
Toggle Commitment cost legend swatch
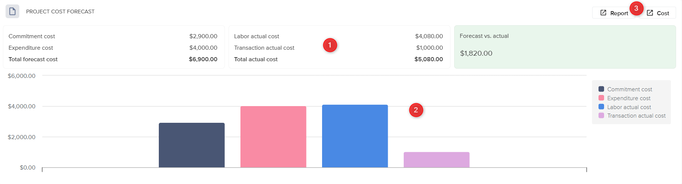[601, 89]
